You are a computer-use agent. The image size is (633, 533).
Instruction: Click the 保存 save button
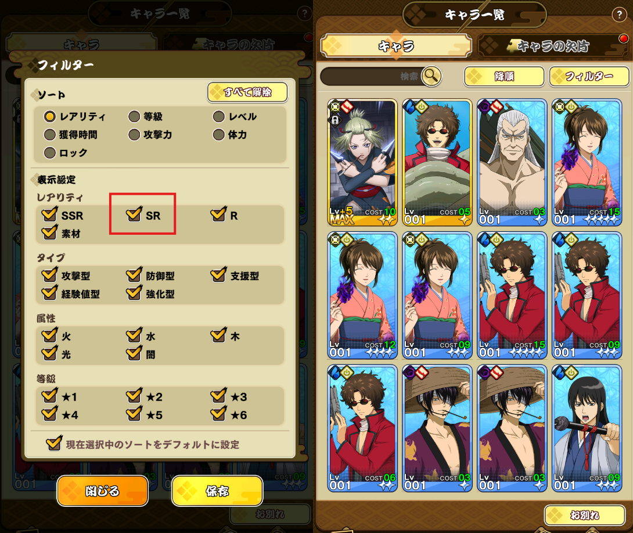(x=217, y=491)
